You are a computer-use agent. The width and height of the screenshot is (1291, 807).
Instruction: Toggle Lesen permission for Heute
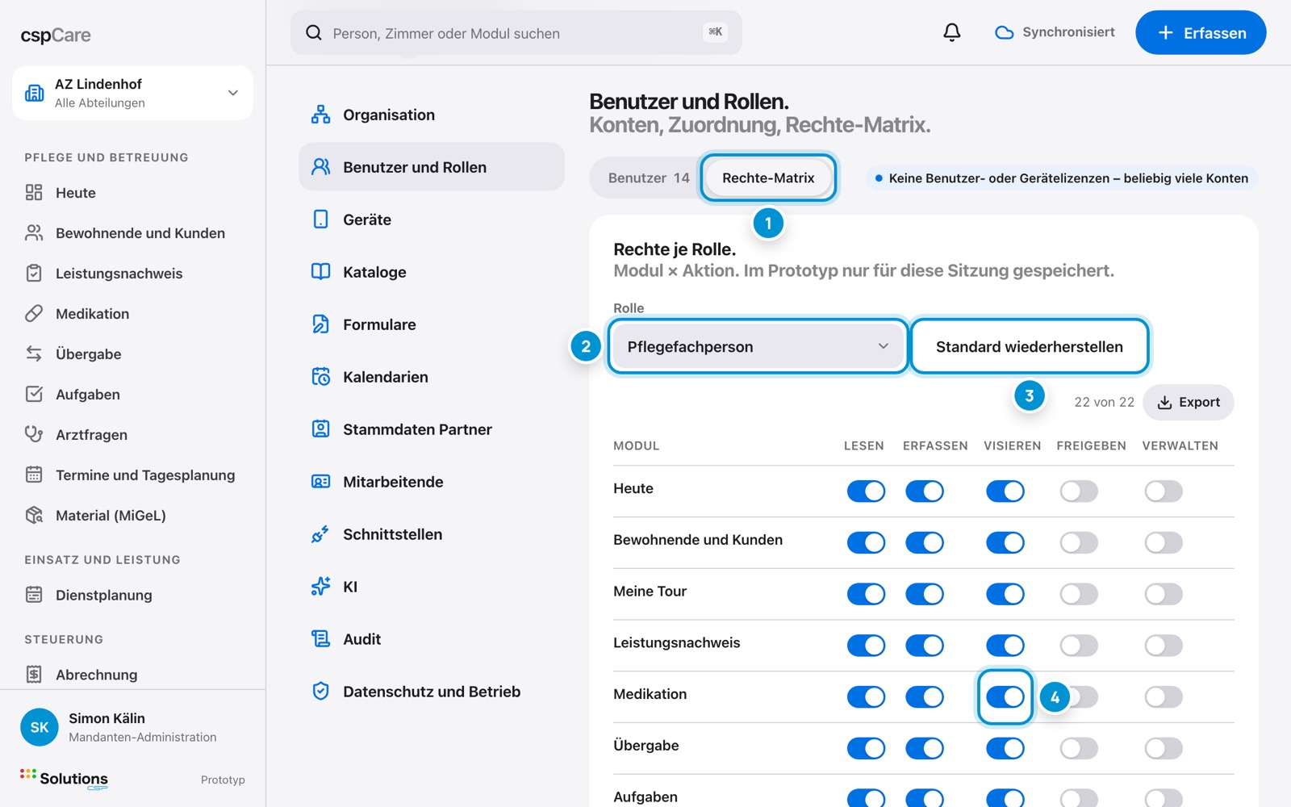(866, 491)
